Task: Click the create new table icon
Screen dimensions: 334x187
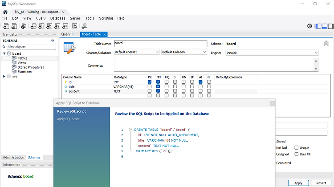Action: pos(41,26)
